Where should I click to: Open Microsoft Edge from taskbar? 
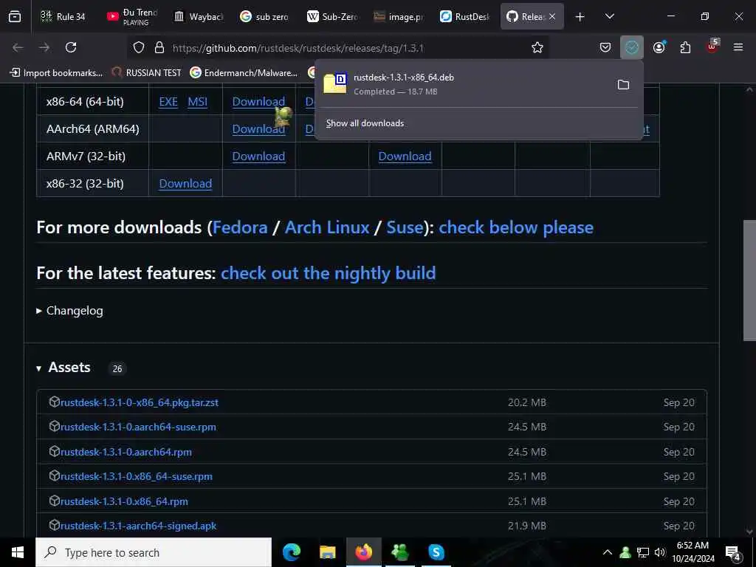click(x=292, y=552)
